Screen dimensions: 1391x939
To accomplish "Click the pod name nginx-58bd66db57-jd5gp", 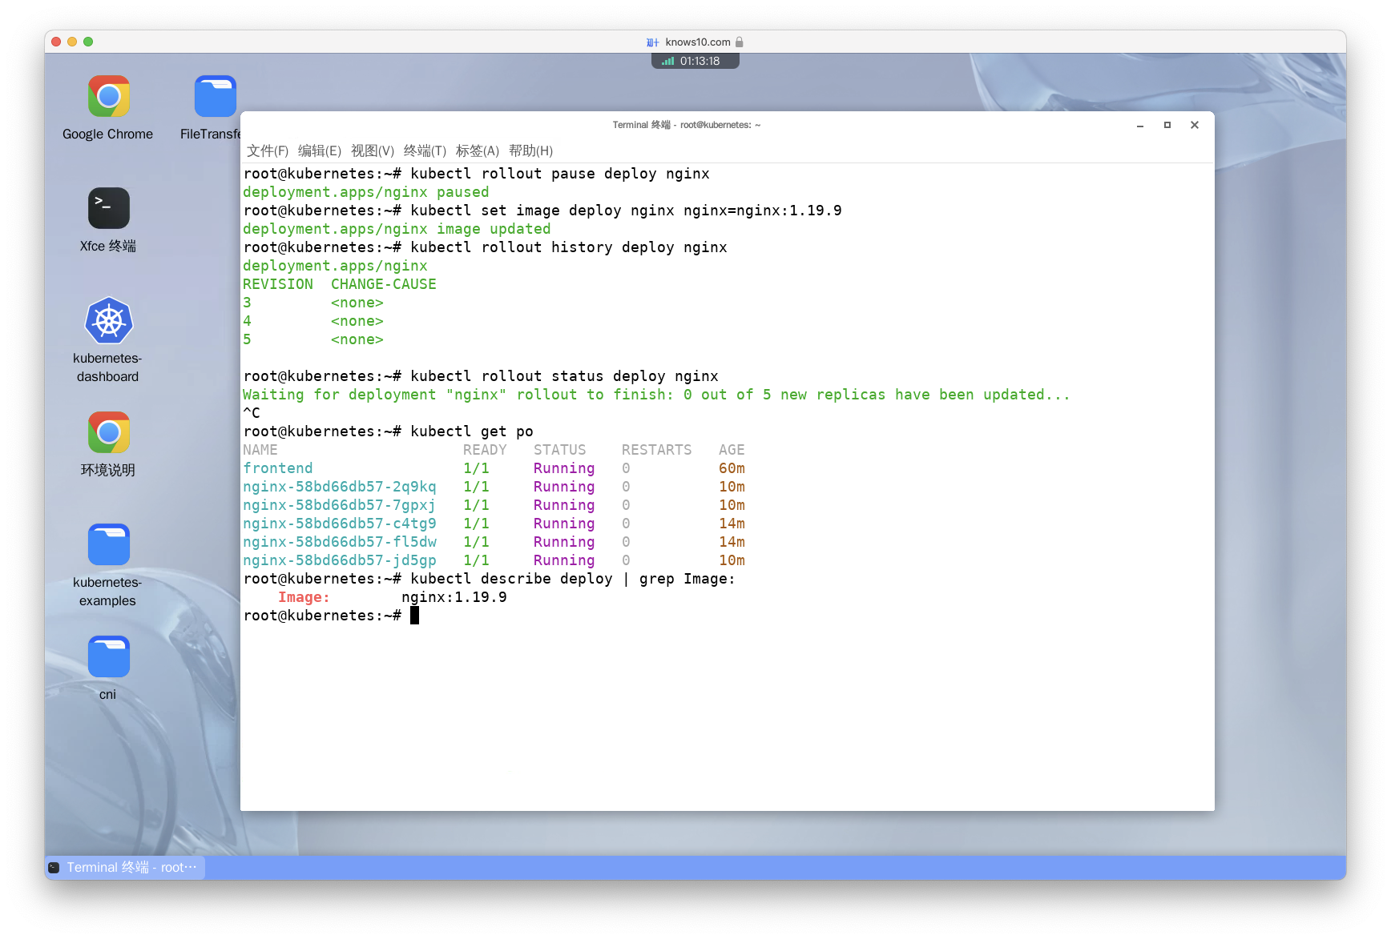I will pos(340,560).
